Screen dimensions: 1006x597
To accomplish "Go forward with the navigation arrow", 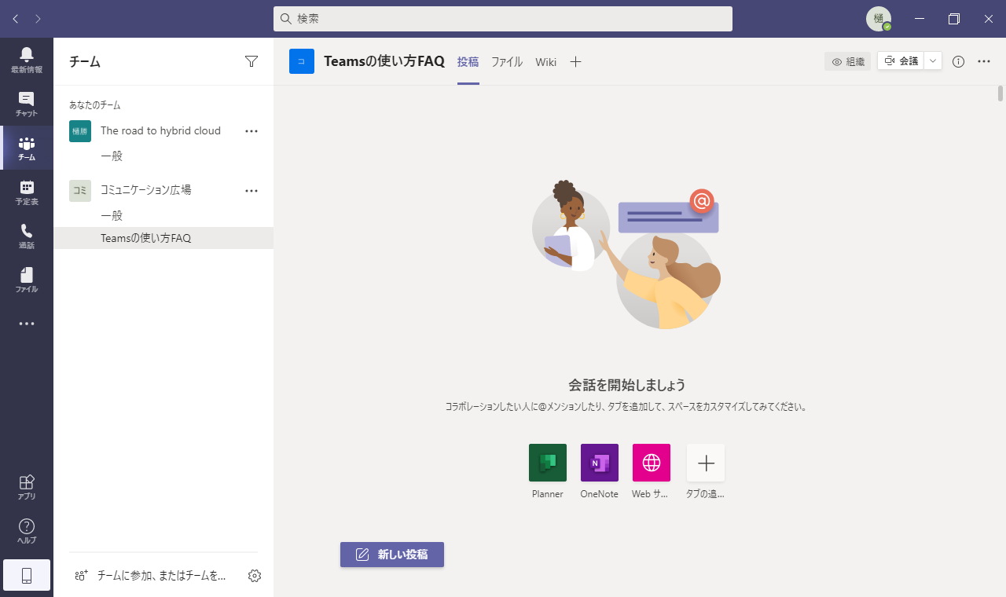I will 39,19.
